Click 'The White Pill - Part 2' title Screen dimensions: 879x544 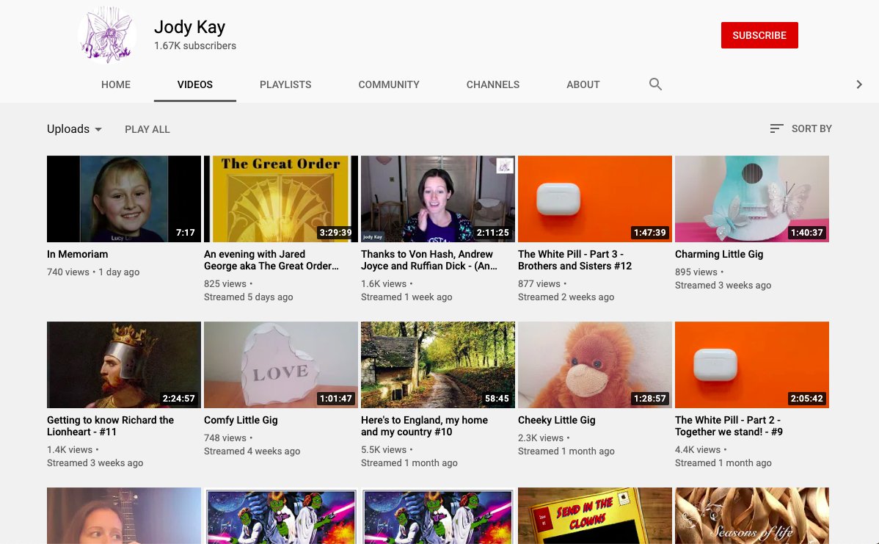pyautogui.click(x=729, y=426)
